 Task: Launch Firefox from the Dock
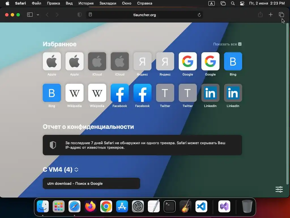tap(90, 206)
